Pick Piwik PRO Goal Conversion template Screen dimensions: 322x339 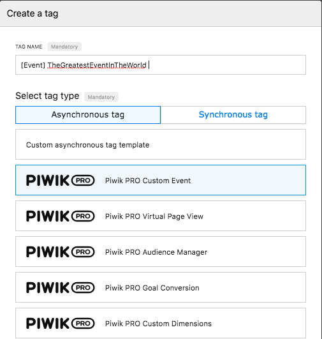click(x=161, y=287)
